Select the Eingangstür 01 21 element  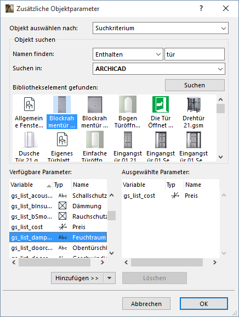tap(128, 146)
